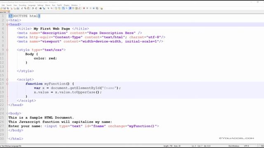Click the Close document toolbar icon

click(x=11, y=8)
